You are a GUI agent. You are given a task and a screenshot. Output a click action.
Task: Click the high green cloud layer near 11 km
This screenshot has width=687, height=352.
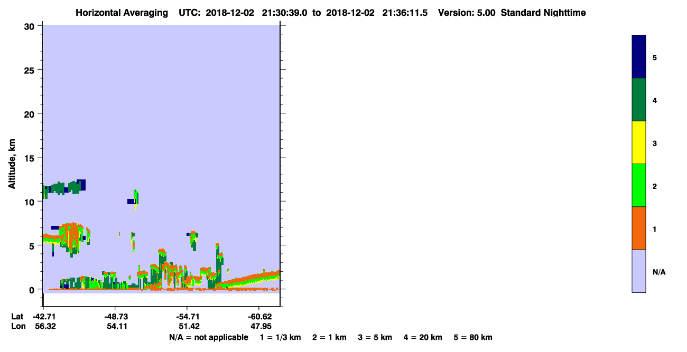tap(63, 188)
